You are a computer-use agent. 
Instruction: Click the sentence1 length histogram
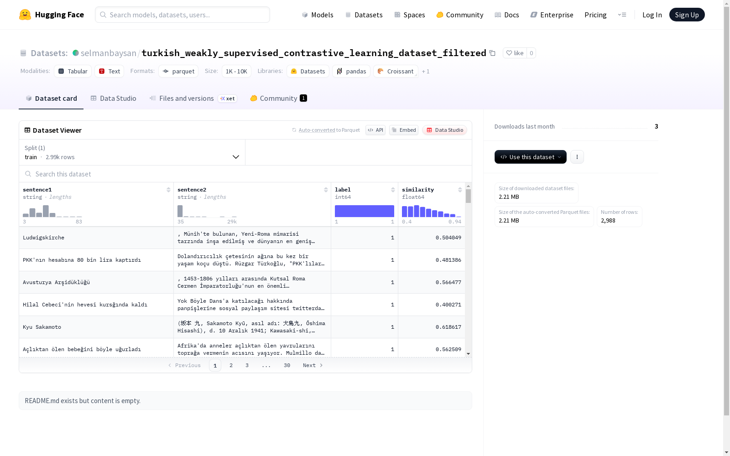click(x=52, y=211)
